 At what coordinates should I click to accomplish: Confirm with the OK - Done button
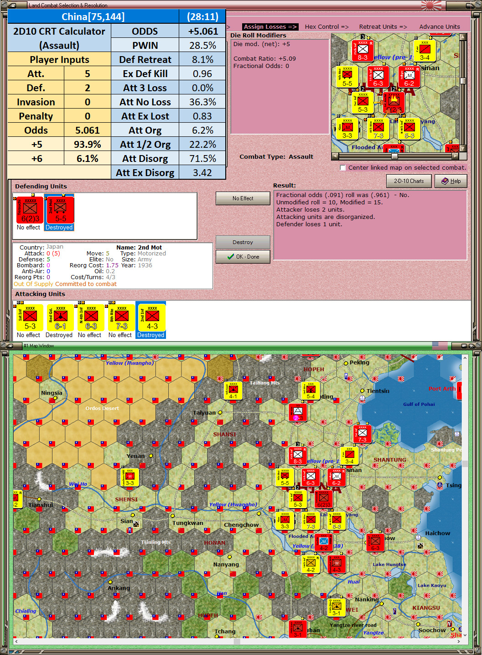tap(243, 257)
